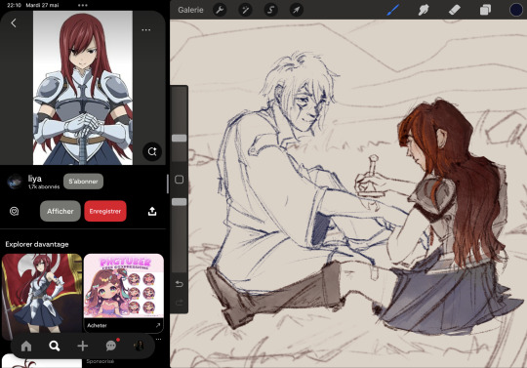Select the Selection S tool

(x=271, y=10)
